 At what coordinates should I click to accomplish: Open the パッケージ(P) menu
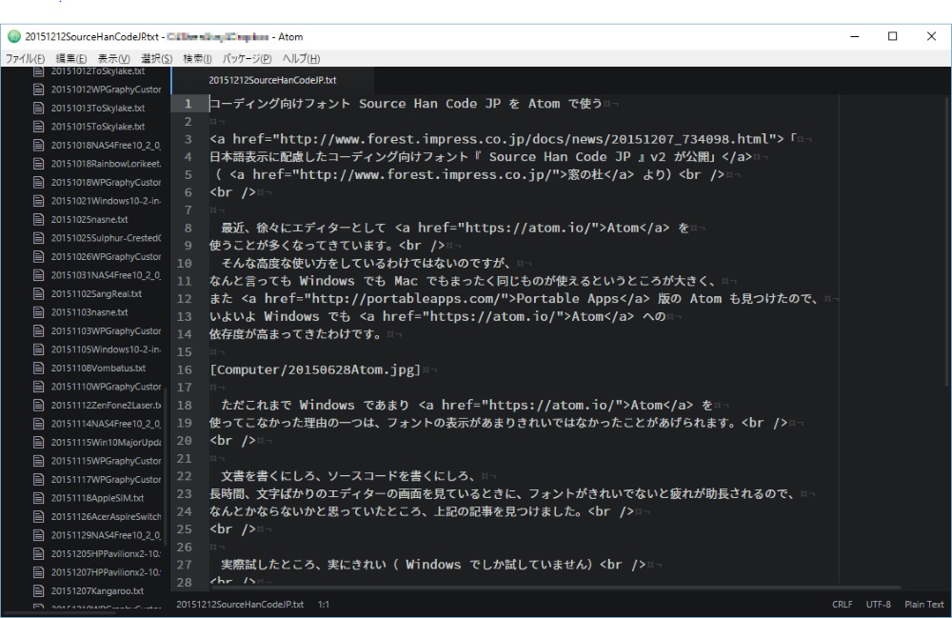click(247, 58)
